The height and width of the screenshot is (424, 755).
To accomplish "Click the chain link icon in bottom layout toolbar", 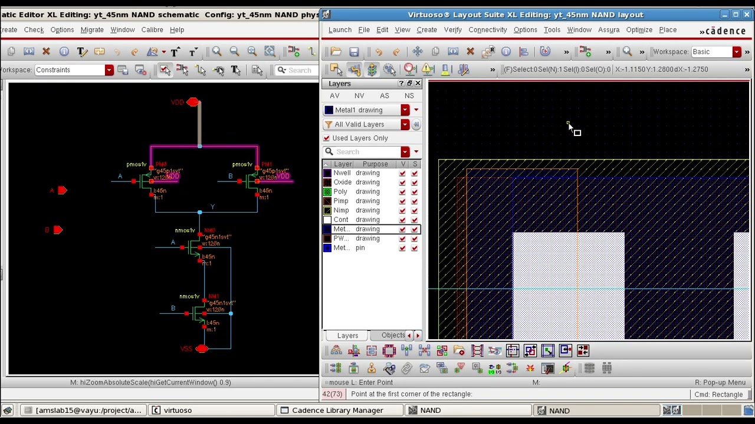I will (406, 369).
